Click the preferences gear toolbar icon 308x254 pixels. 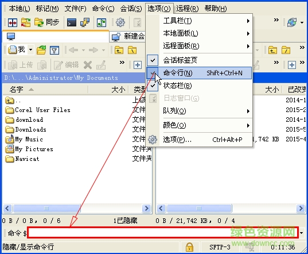120,22
